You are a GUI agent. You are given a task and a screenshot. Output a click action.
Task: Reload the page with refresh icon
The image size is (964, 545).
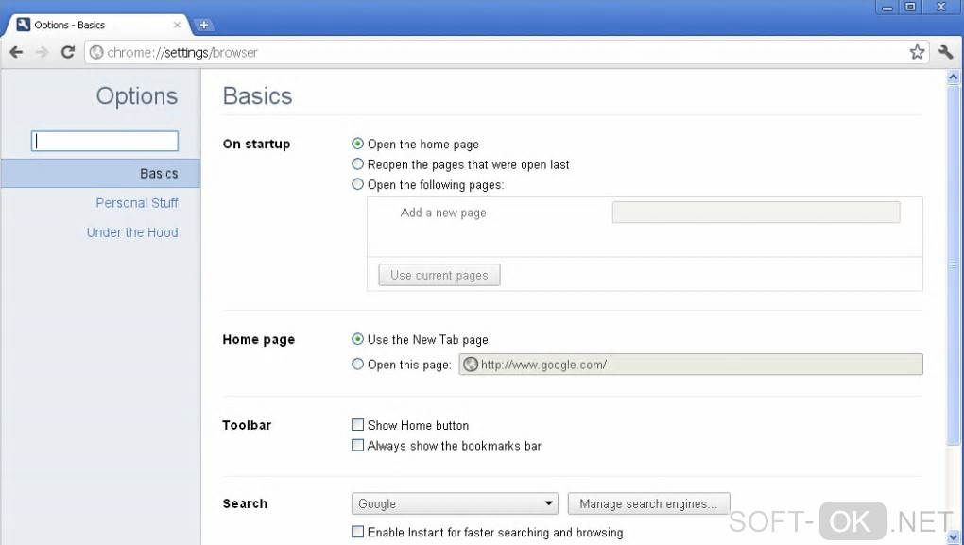(68, 53)
